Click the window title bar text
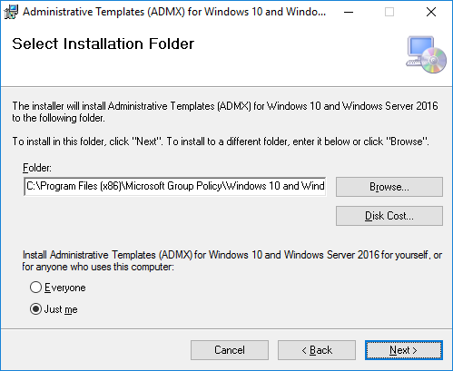 174,12
